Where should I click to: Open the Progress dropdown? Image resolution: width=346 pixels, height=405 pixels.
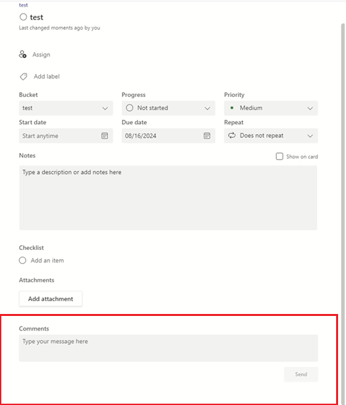tap(168, 108)
